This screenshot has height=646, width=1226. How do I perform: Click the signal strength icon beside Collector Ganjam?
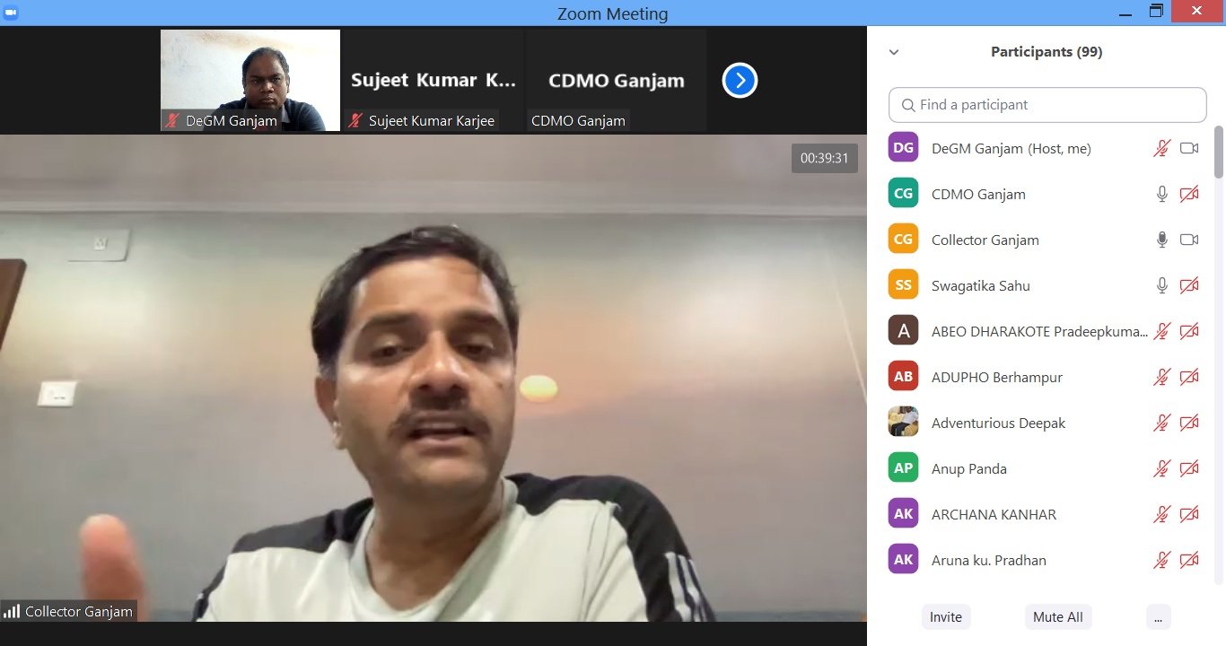tap(12, 612)
